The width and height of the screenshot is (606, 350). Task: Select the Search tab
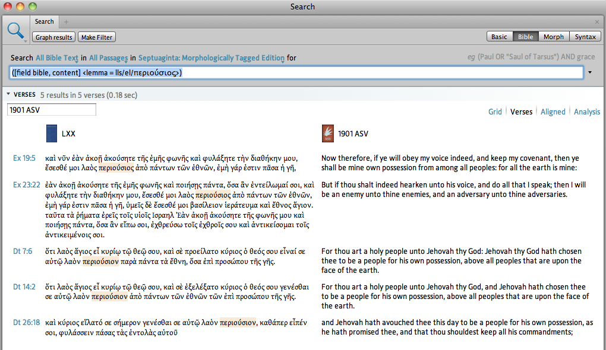(44, 21)
